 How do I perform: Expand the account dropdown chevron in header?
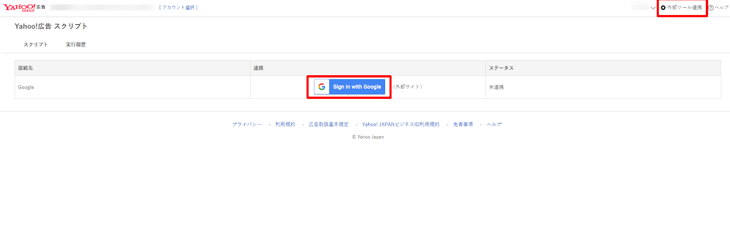pyautogui.click(x=653, y=8)
